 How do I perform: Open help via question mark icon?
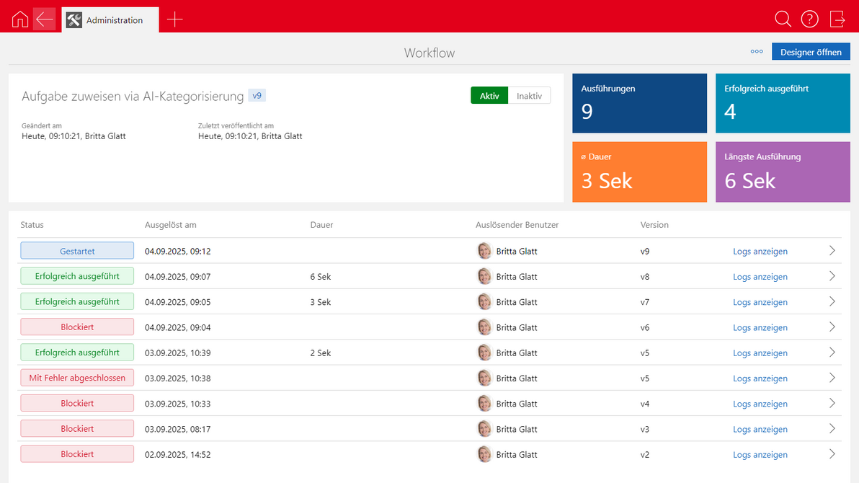coord(810,19)
